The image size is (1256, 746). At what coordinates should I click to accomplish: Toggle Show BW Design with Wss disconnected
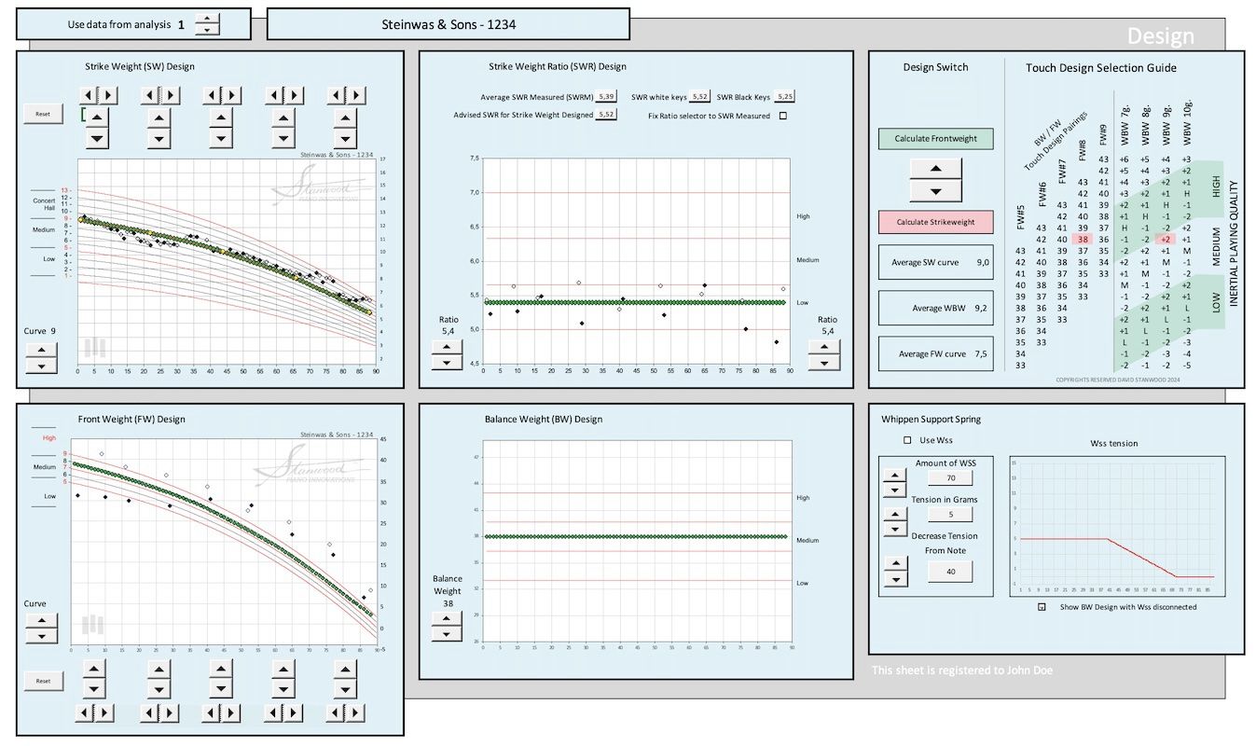click(1042, 607)
